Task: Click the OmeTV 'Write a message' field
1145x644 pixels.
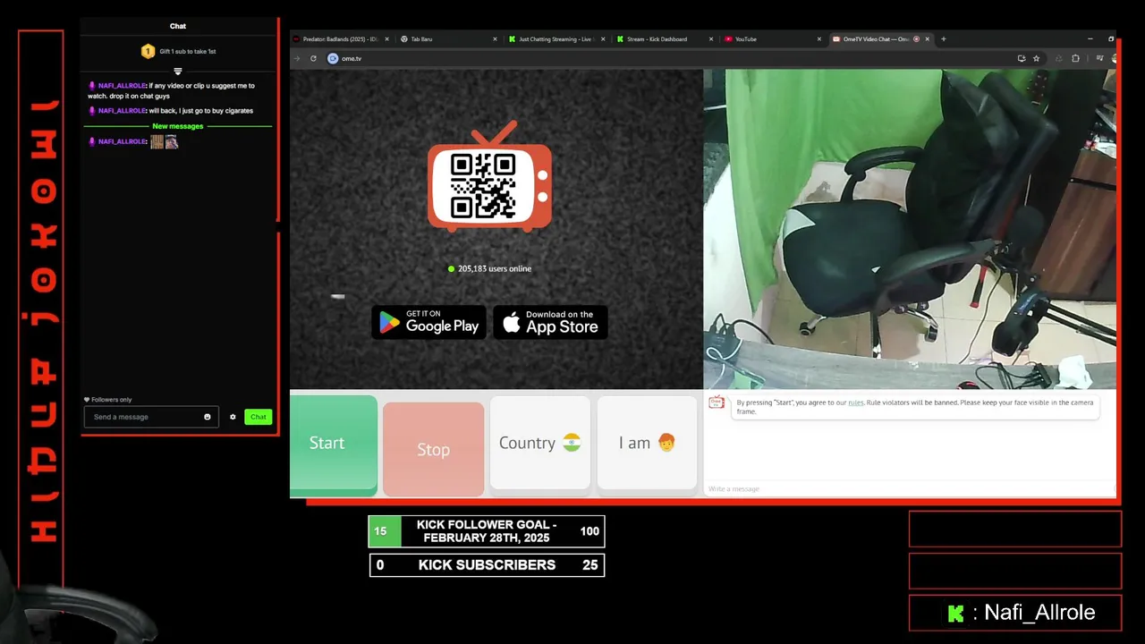Action: point(908,488)
